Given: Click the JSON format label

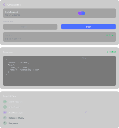Looking at the screenshot, I should (x=83, y=58).
